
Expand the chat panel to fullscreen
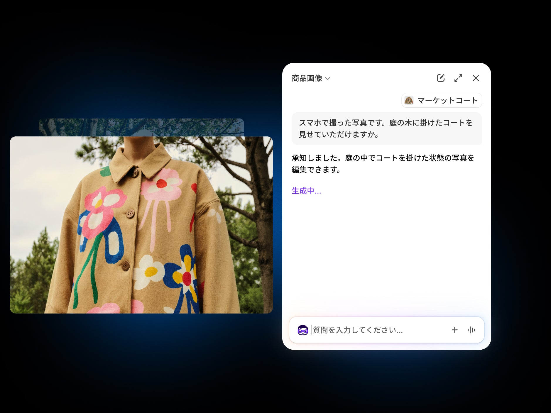(x=458, y=78)
